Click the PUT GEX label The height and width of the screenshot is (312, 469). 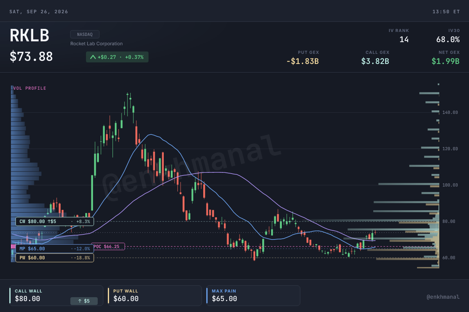pyautogui.click(x=308, y=52)
